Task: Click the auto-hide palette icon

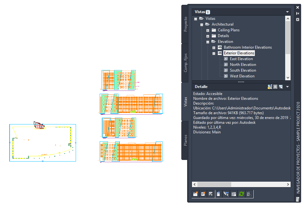Action: pos(298,13)
